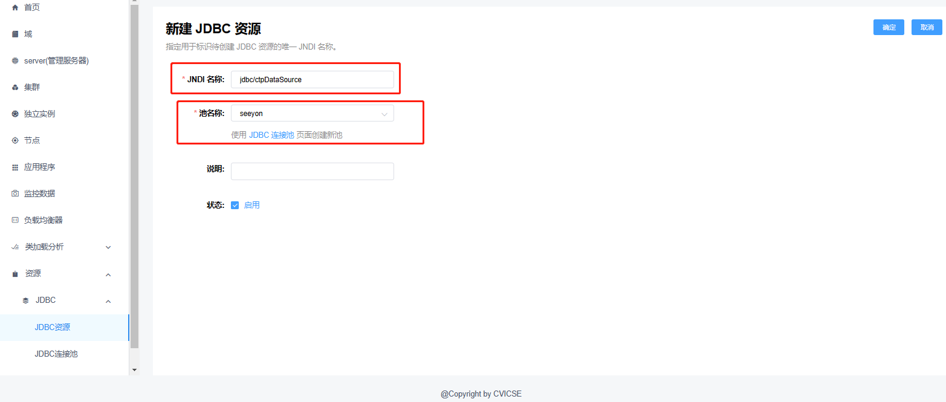
Task: Click the sidebar vertical scrollbar thumb
Action: [134, 177]
